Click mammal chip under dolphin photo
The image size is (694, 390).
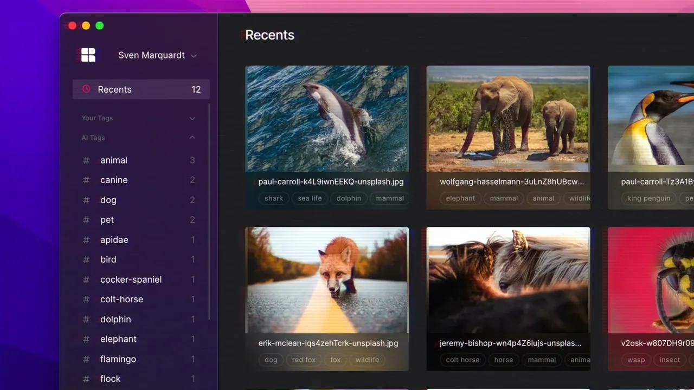(x=389, y=198)
